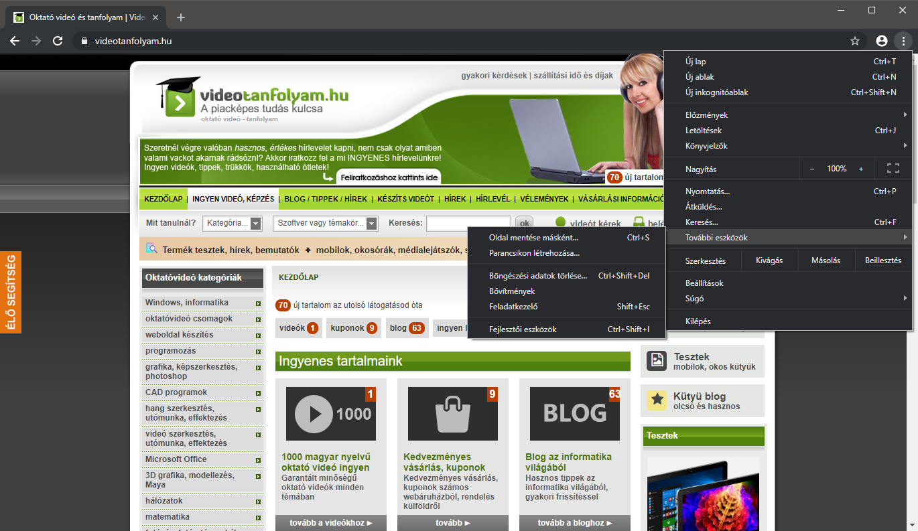918x531 pixels.
Task: Open the INGYEN VIDEÓ, KÉPZÉS nav tab
Action: [233, 199]
